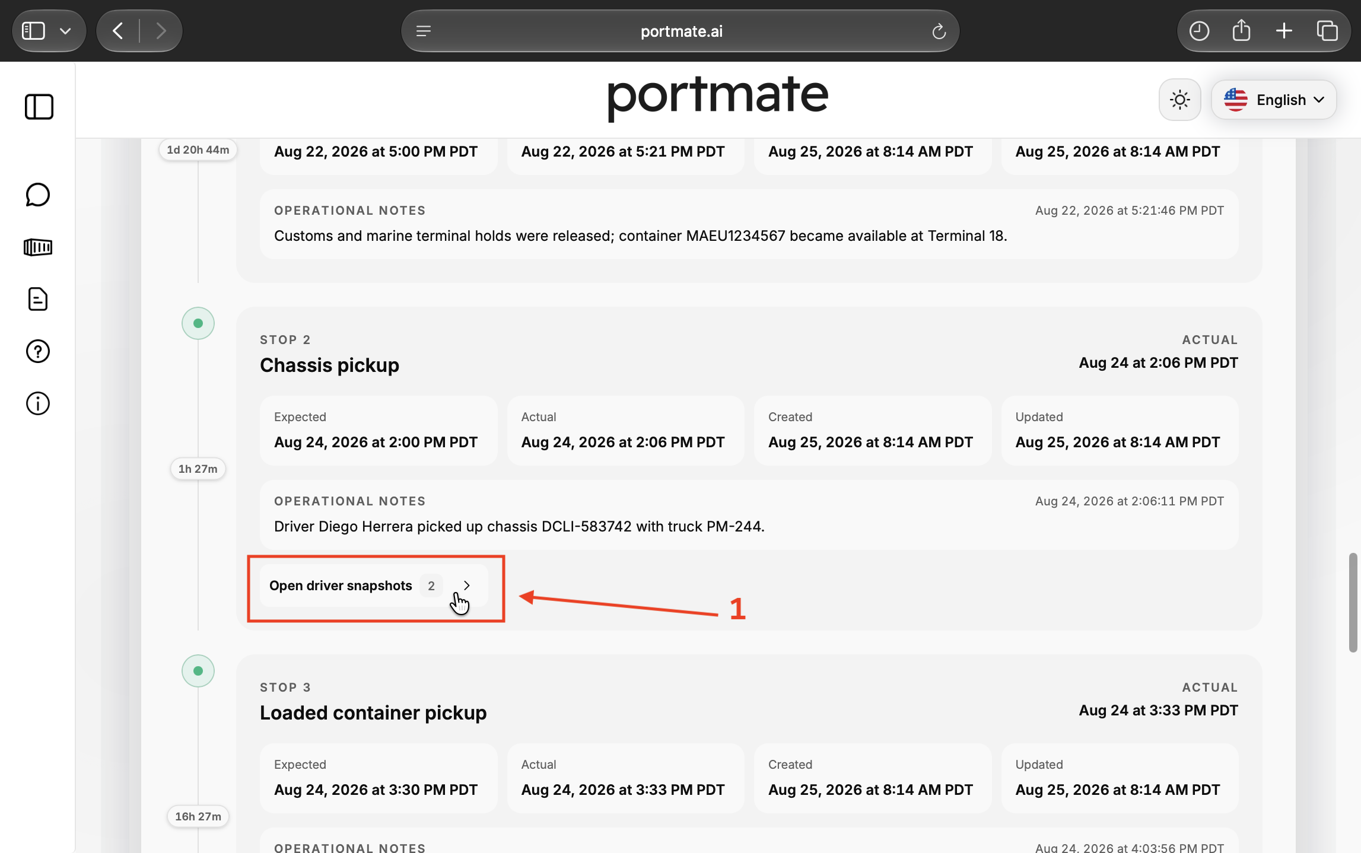Open the English language dropdown
The height and width of the screenshot is (853, 1361).
[1274, 100]
